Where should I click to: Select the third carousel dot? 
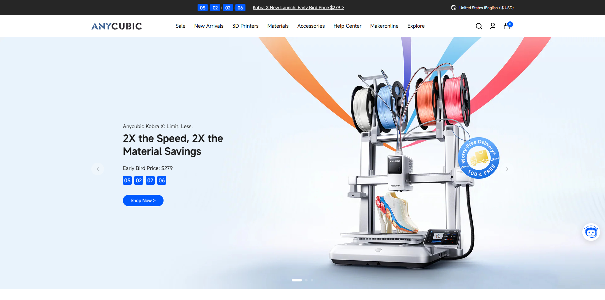[x=312, y=280]
